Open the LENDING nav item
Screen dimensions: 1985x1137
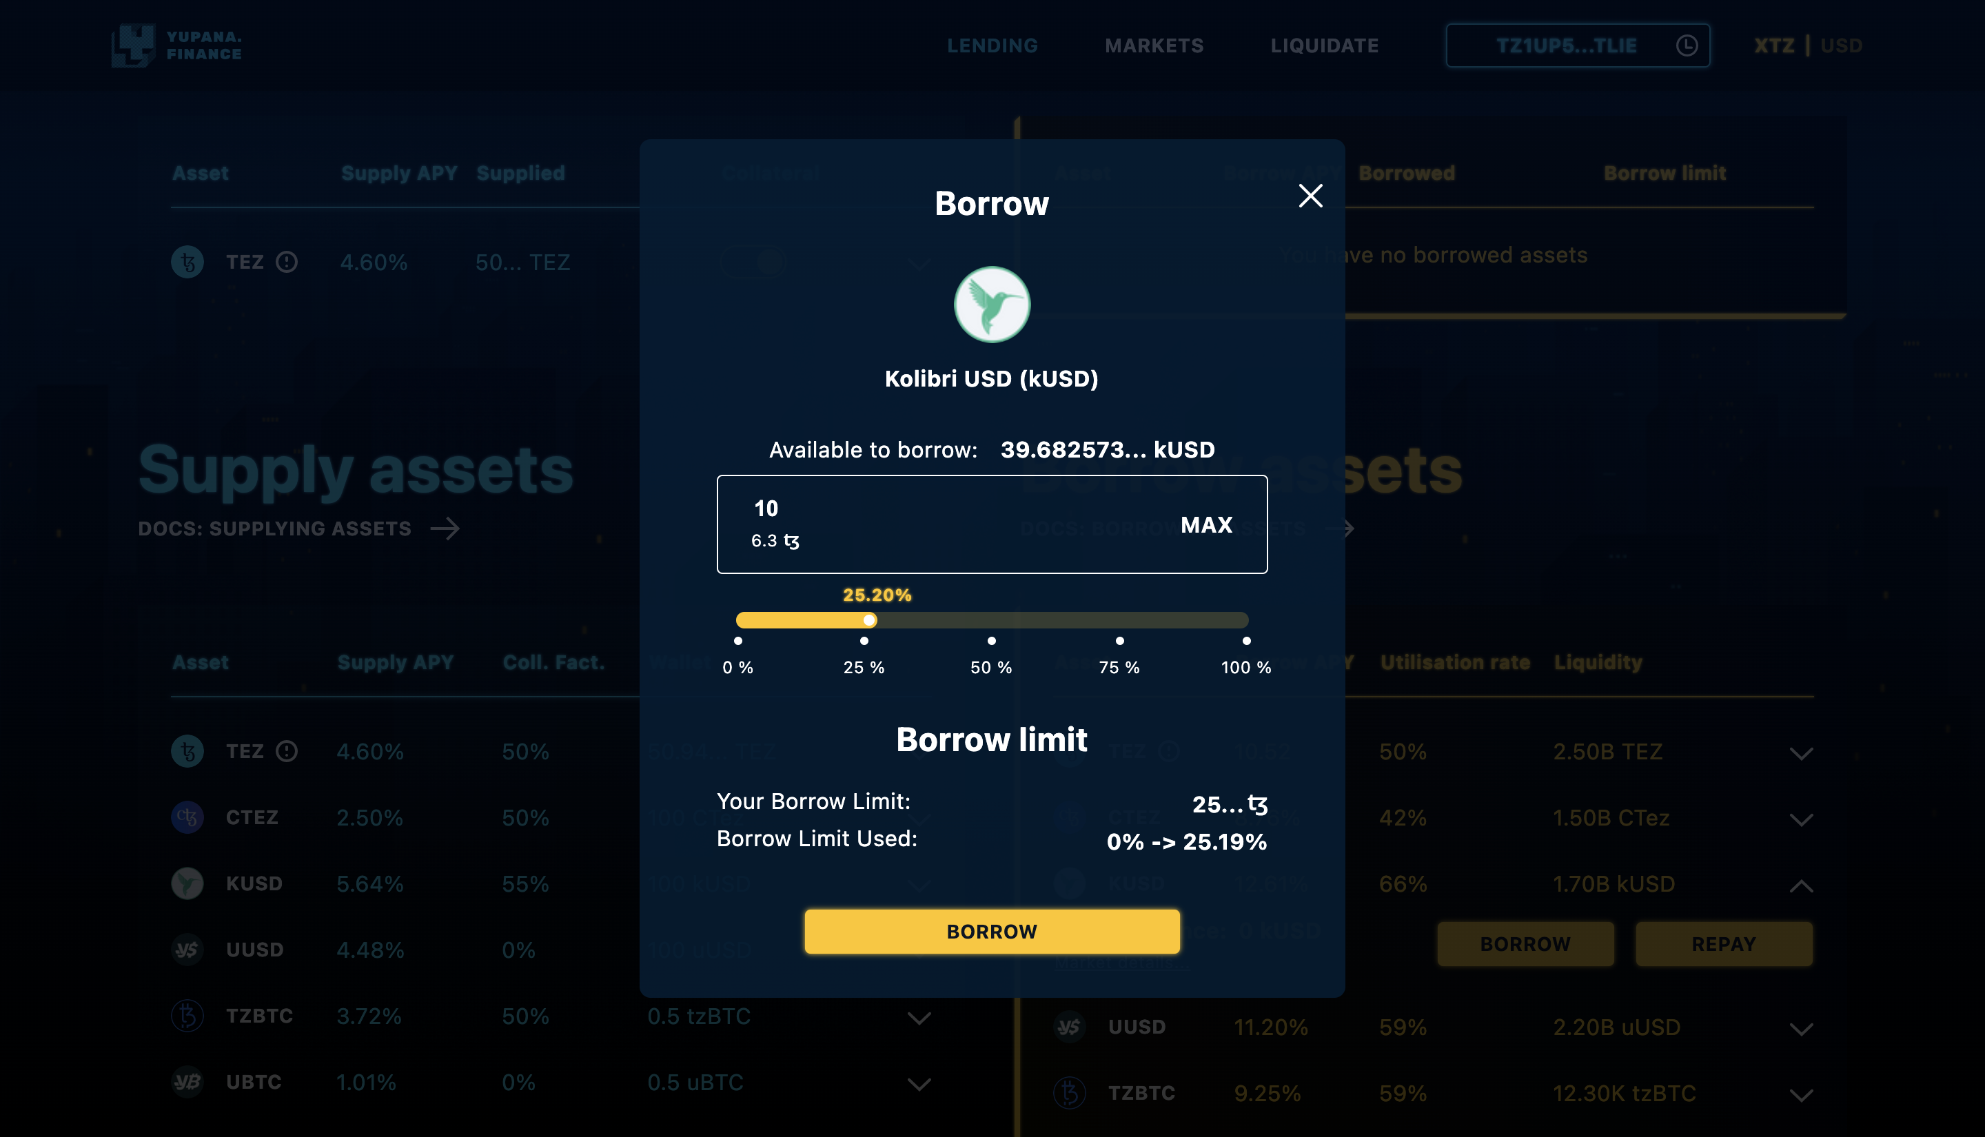pos(993,45)
